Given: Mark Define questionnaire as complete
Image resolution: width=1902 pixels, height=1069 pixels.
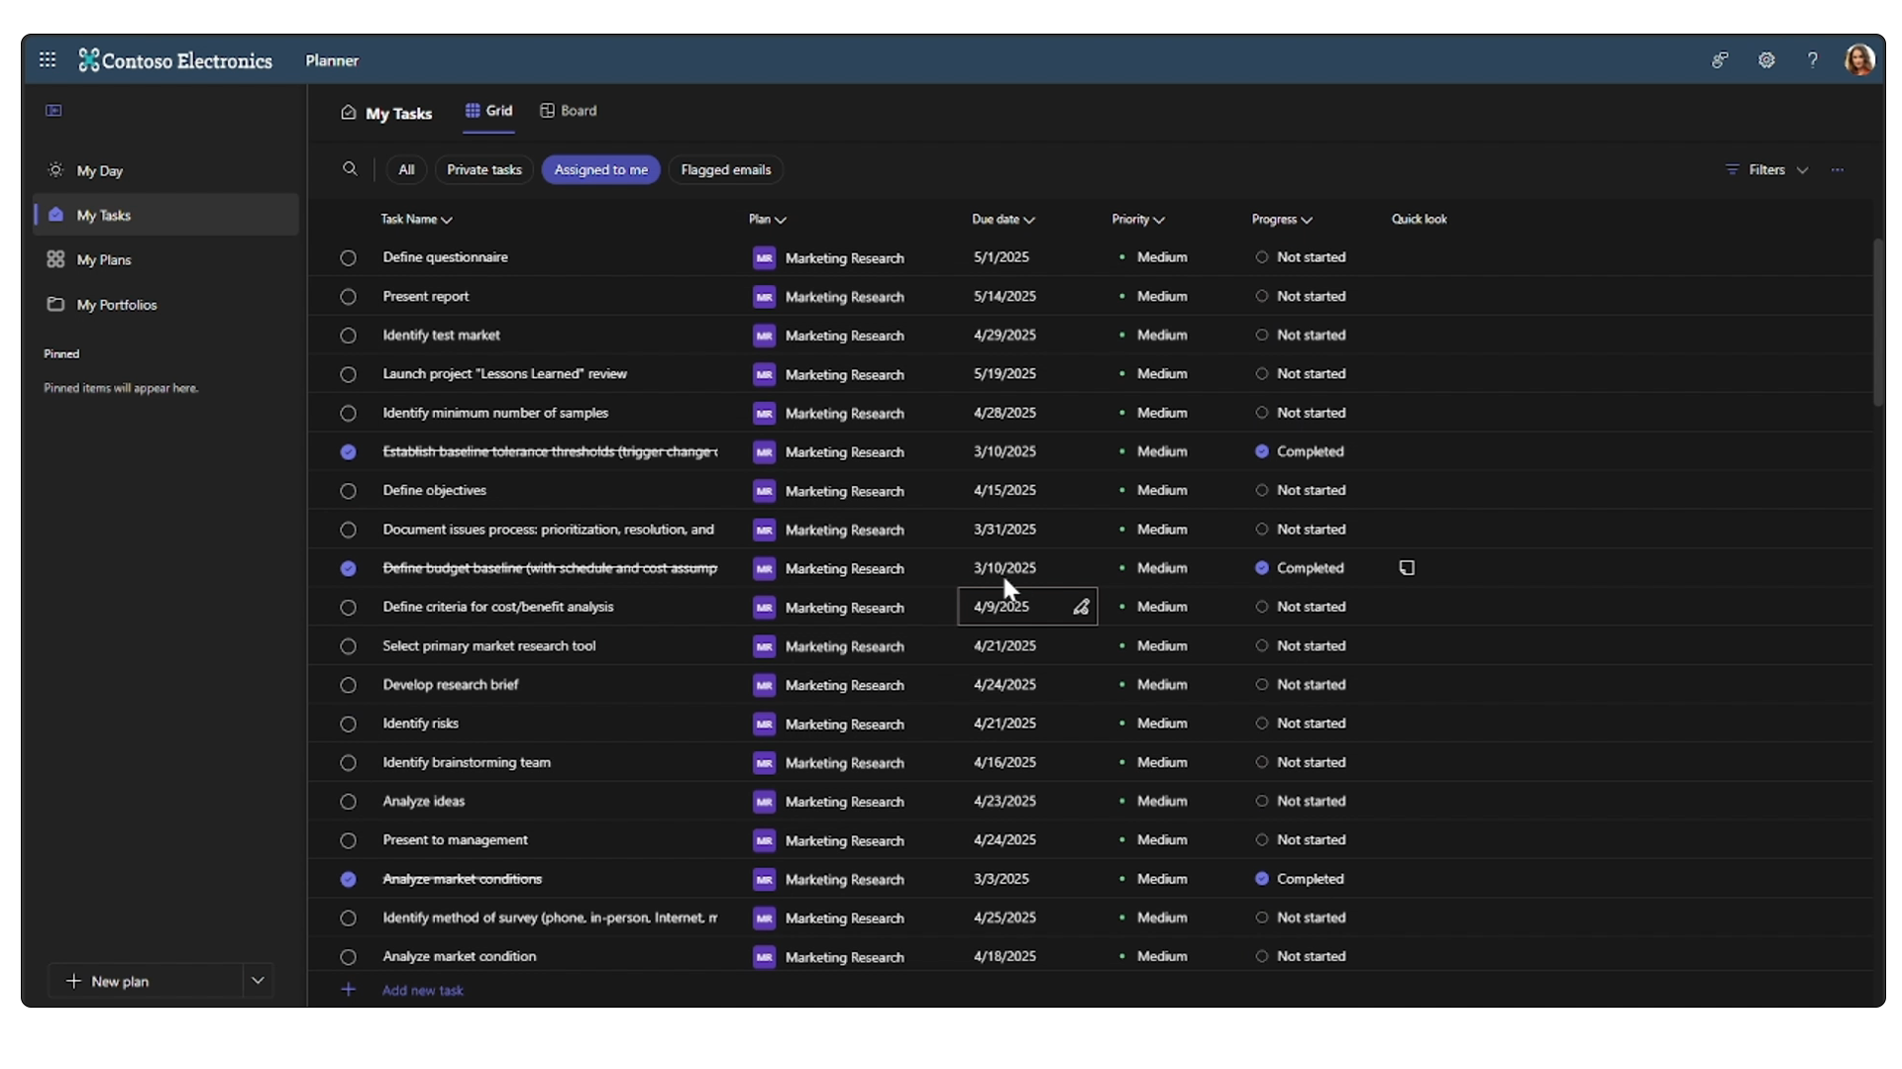Looking at the screenshot, I should (x=348, y=258).
